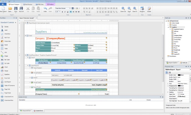The image size is (191, 115).
Task: Toggle italic font formatting
Action: (65, 12)
